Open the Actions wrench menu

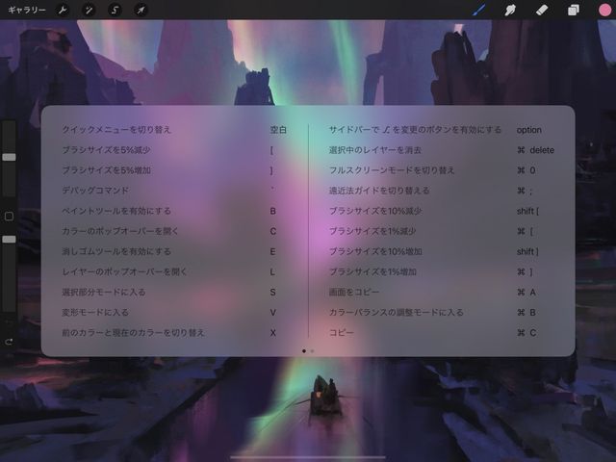click(63, 10)
